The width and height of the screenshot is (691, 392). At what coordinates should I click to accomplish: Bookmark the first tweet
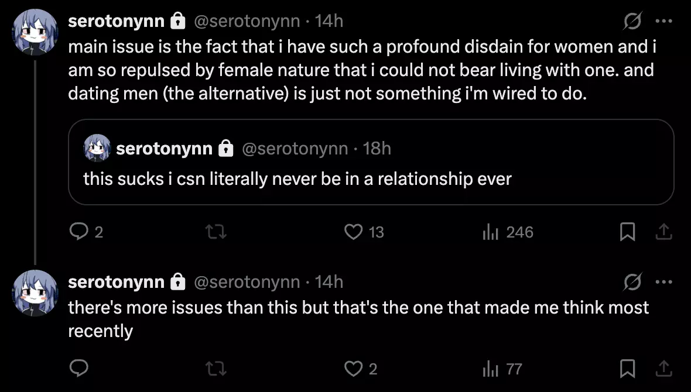[627, 232]
